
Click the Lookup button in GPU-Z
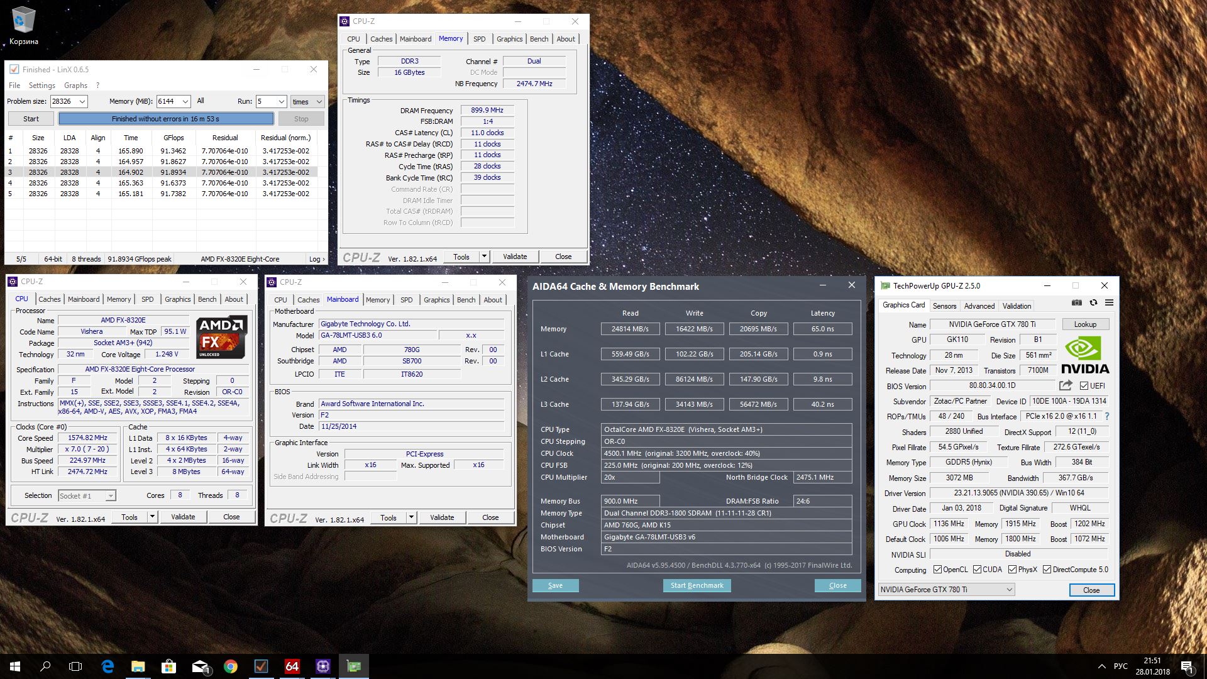[1085, 324]
